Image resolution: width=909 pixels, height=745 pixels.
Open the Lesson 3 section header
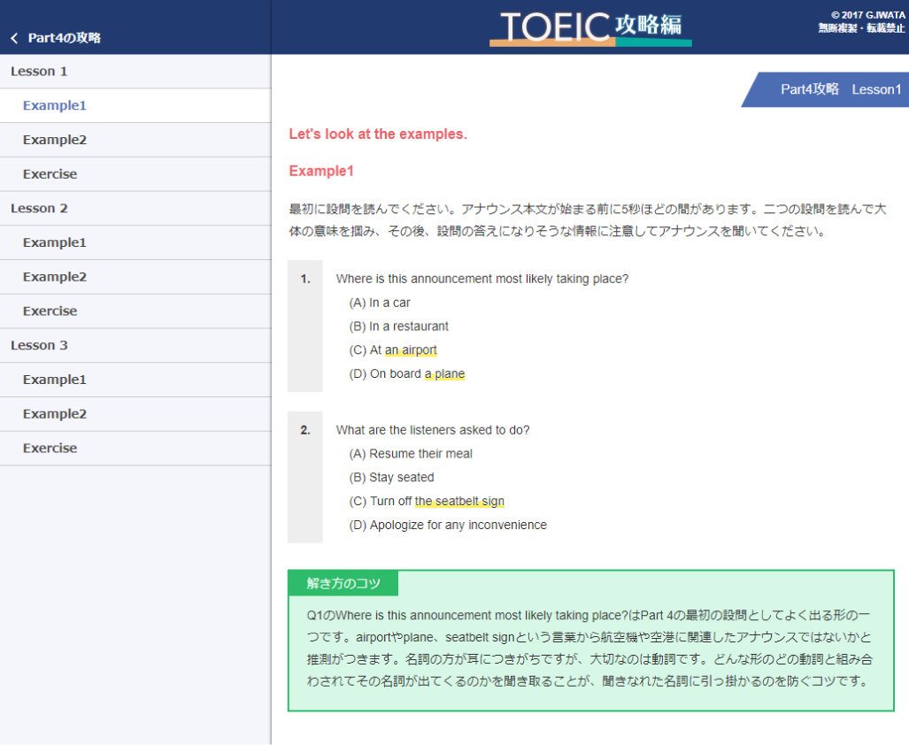coord(39,345)
